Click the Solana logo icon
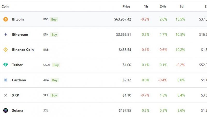The image size is (207, 118). click(x=5, y=110)
